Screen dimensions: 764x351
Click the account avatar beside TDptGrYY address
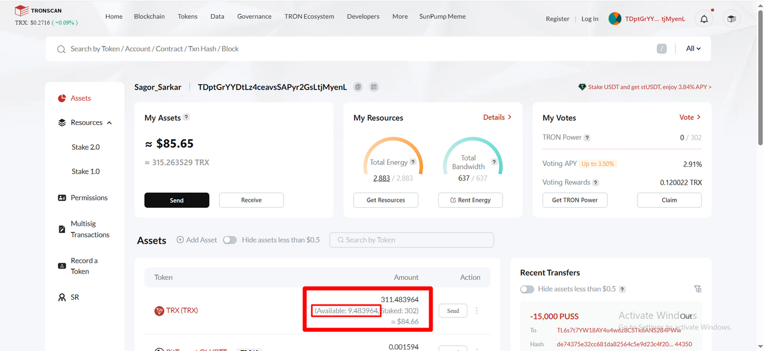[x=615, y=19]
